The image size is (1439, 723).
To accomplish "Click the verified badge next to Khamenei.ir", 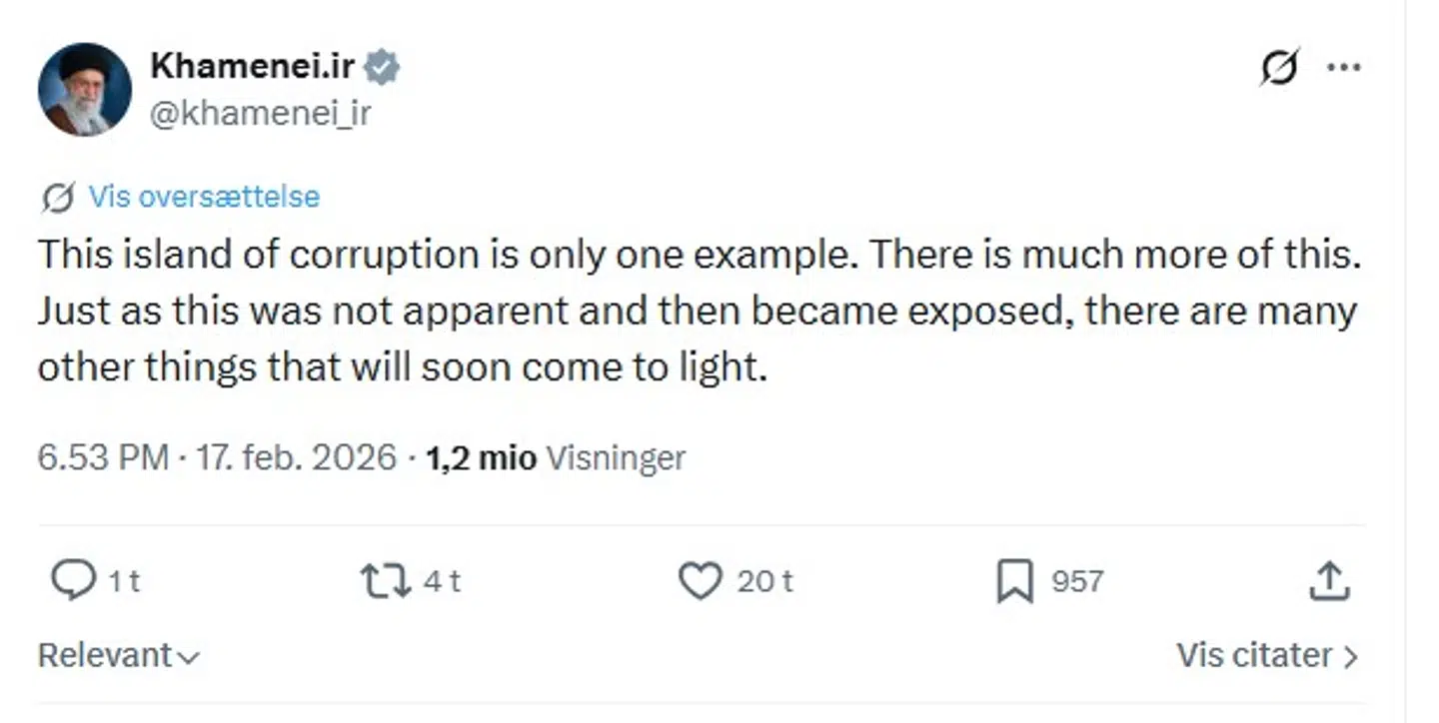I will tap(384, 65).
